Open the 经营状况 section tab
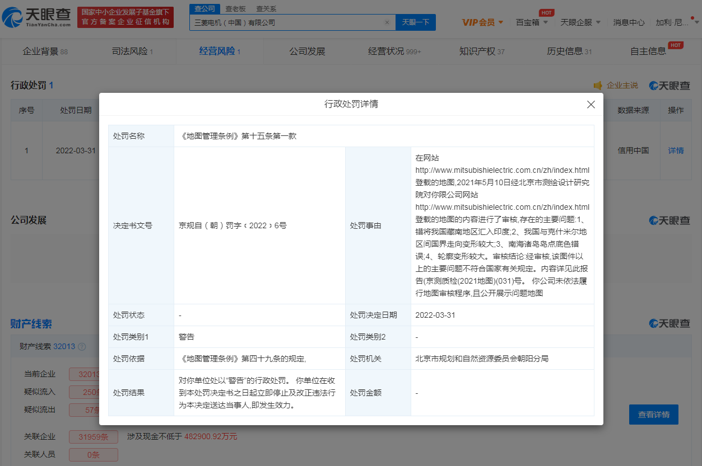 coord(394,51)
